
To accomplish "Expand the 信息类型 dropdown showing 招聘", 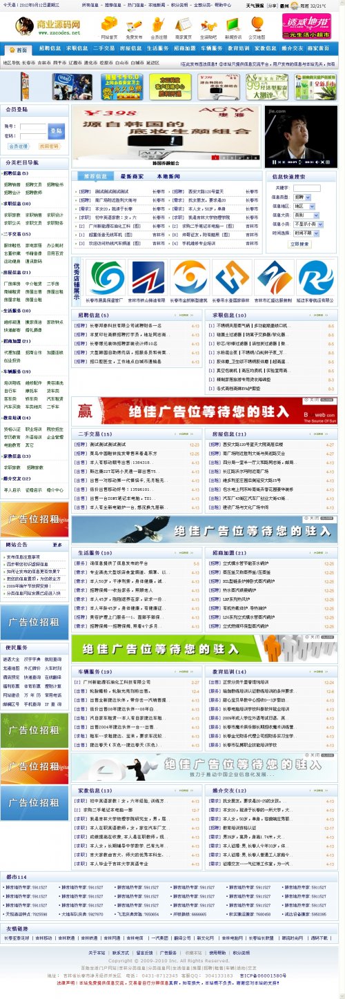I will coord(302,197).
